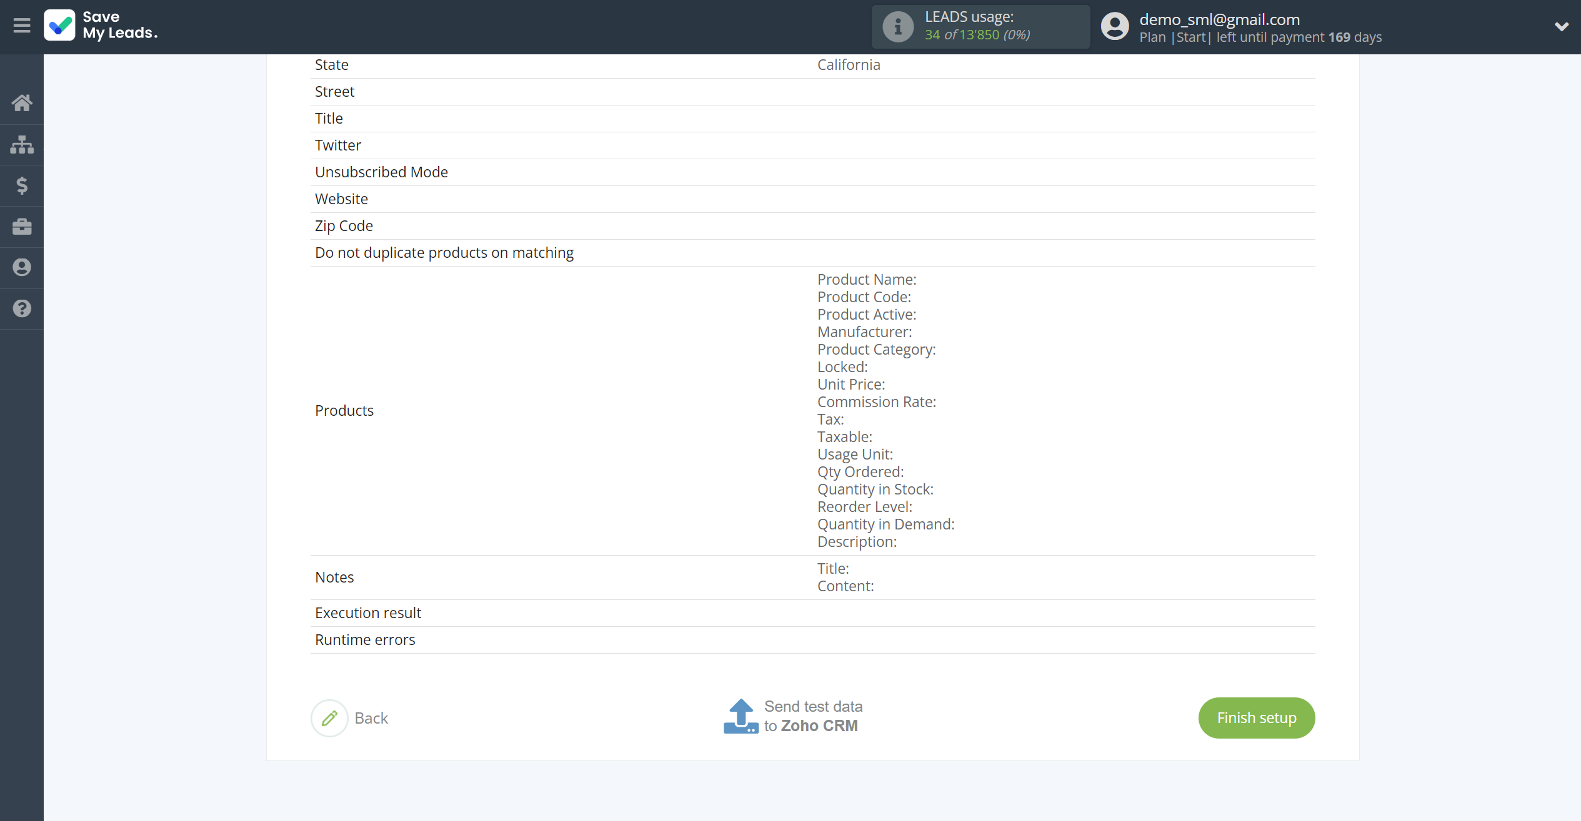Open the briefcase sidebar icon
This screenshot has width=1581, height=821.
click(22, 227)
